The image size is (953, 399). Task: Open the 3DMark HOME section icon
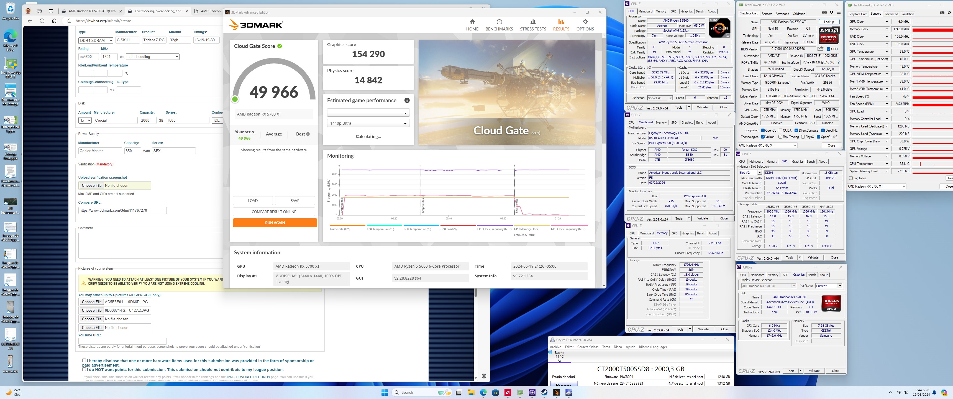coord(472,22)
